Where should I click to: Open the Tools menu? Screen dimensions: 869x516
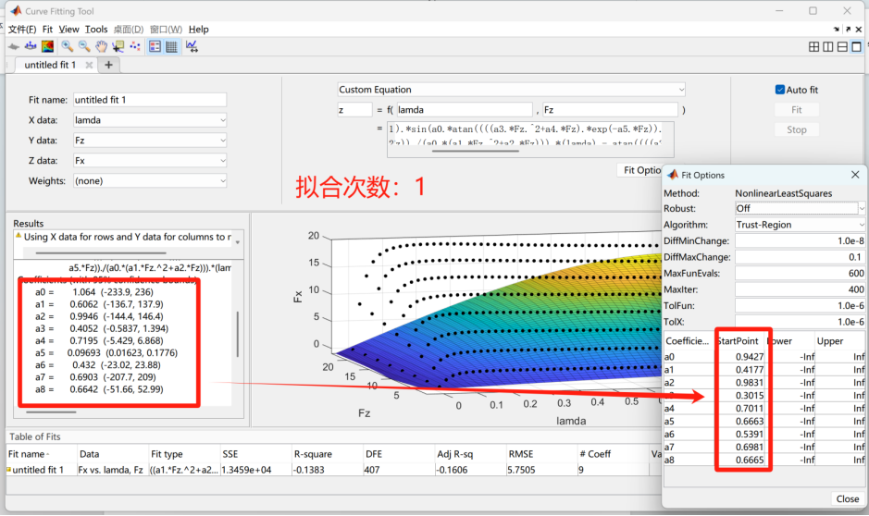click(96, 29)
